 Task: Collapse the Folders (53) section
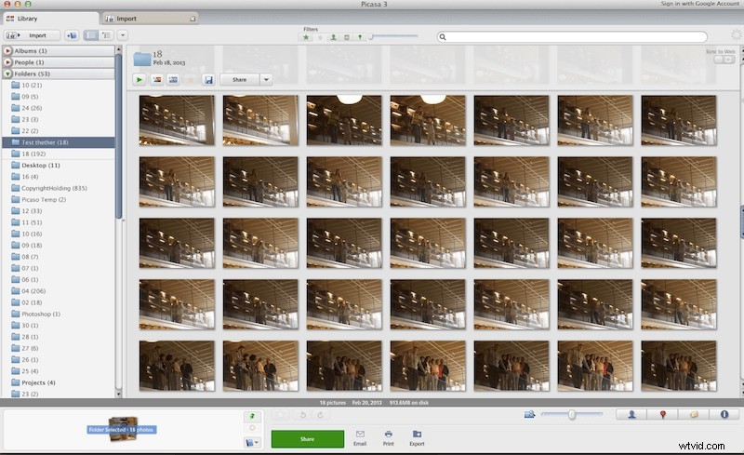tap(8, 74)
